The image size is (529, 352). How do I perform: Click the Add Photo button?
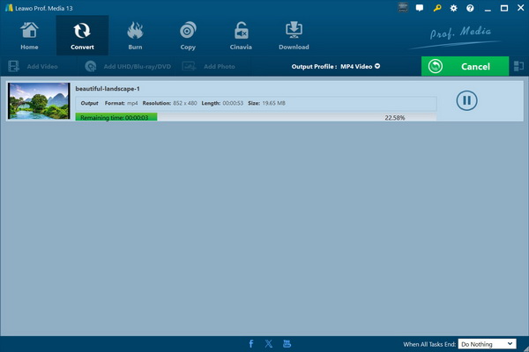point(209,66)
